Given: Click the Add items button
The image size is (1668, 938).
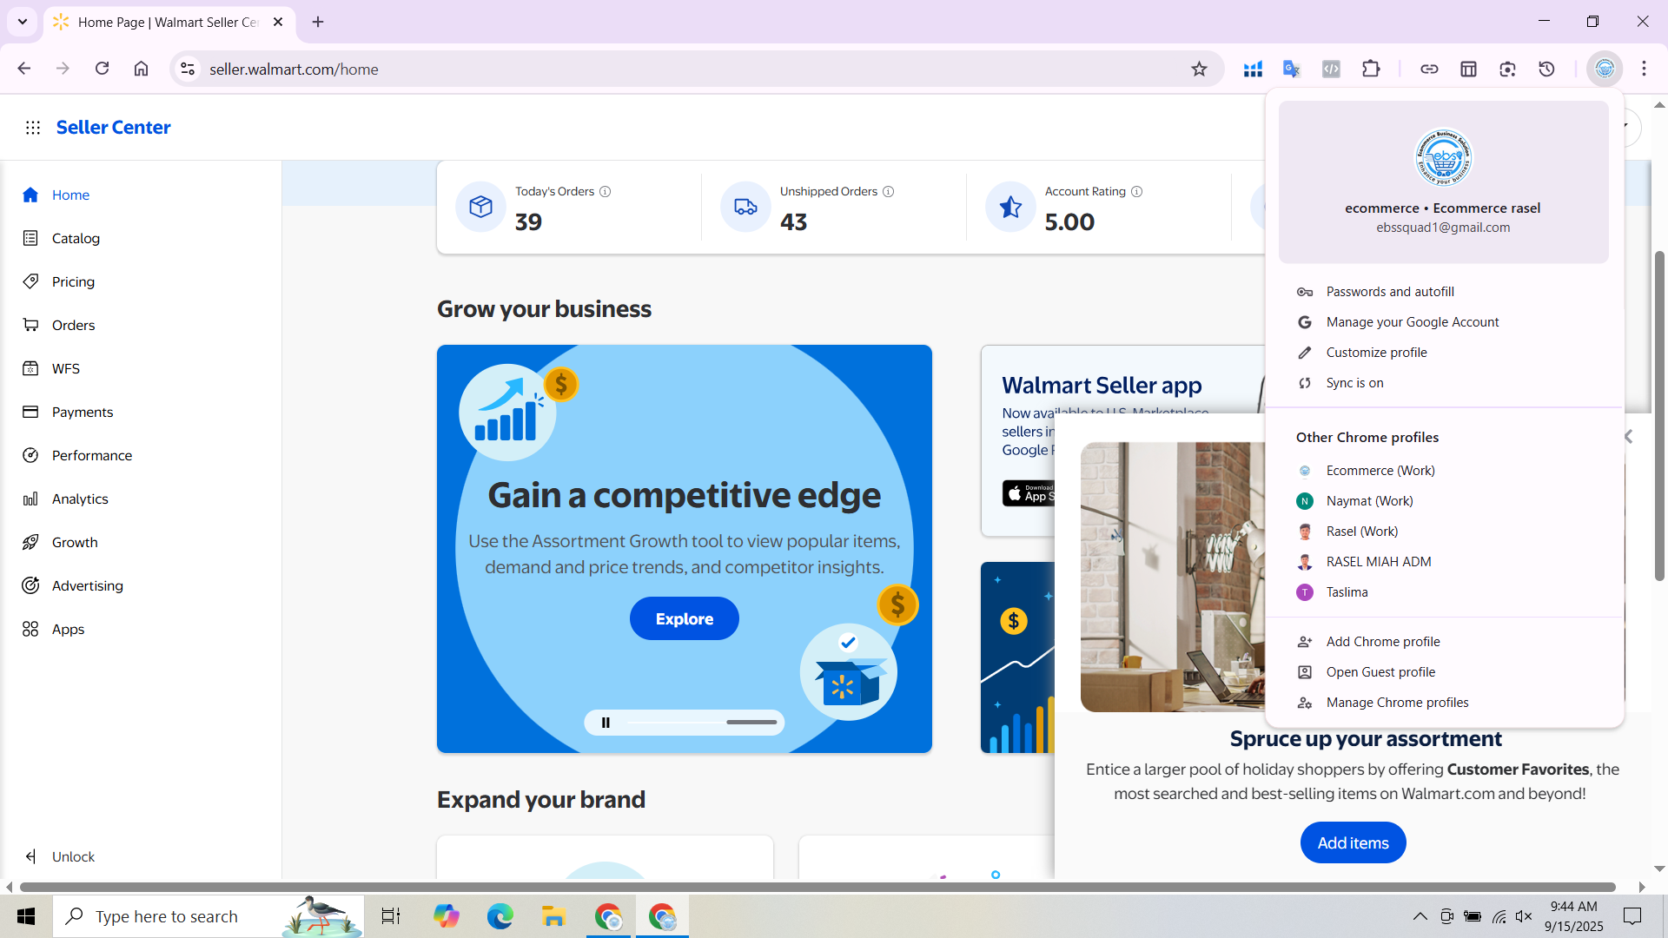Looking at the screenshot, I should click(x=1353, y=842).
